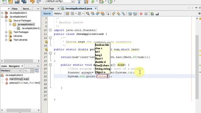Stop macro recording with gray square
The width and height of the screenshot is (201, 113).
click(146, 13)
